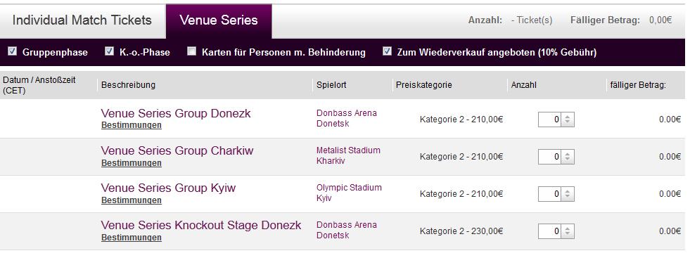Screen dimensions: 690x258
Task: Uncheck the K.-o.-Phase filter checkbox
Action: pos(109,51)
